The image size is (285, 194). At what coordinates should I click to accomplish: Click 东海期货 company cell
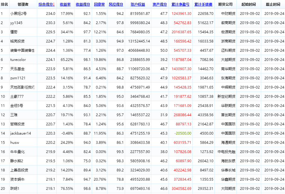pos(228,78)
